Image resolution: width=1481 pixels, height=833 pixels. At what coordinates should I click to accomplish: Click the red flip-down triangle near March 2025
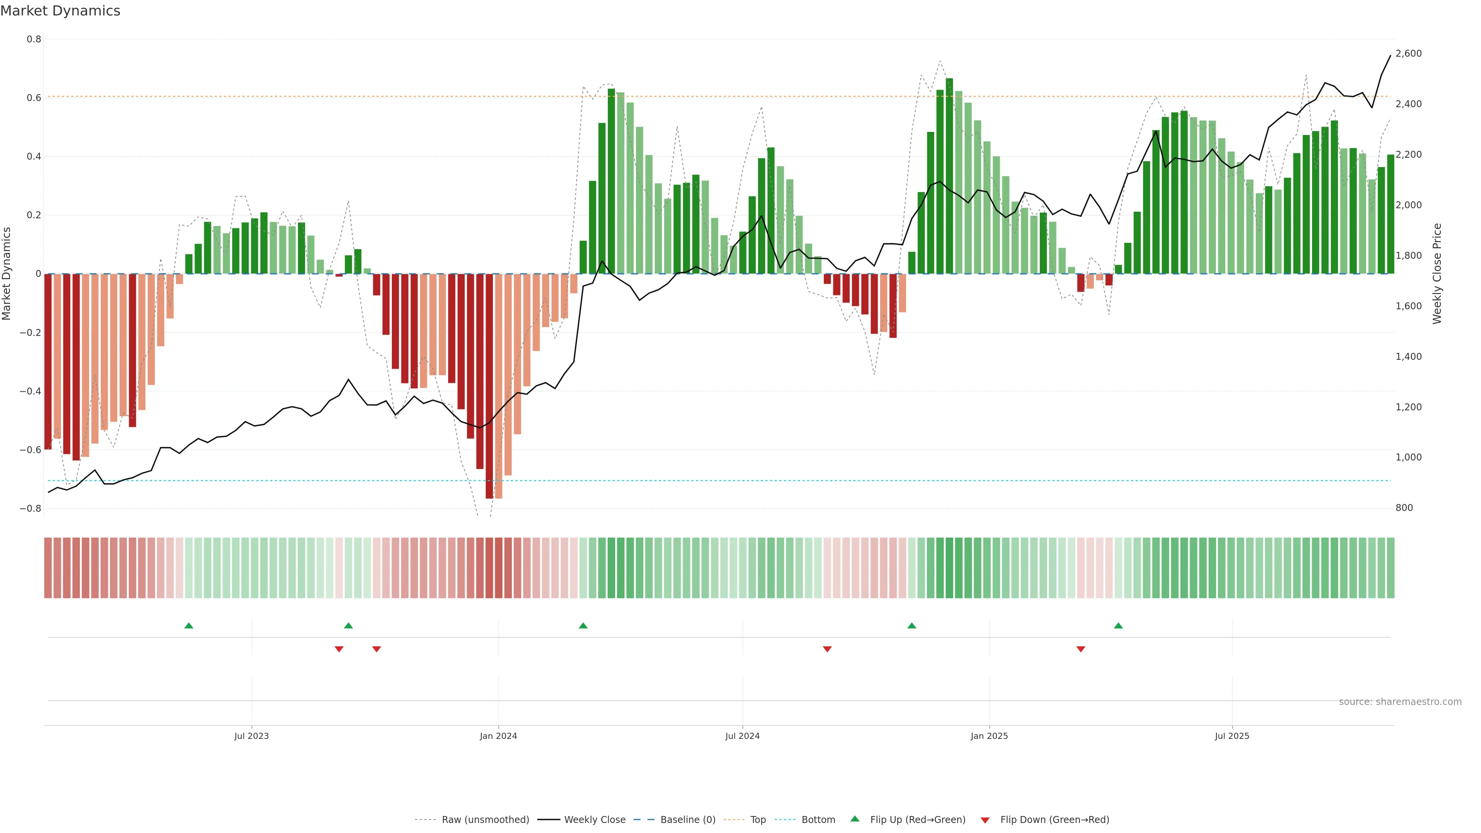point(1081,649)
